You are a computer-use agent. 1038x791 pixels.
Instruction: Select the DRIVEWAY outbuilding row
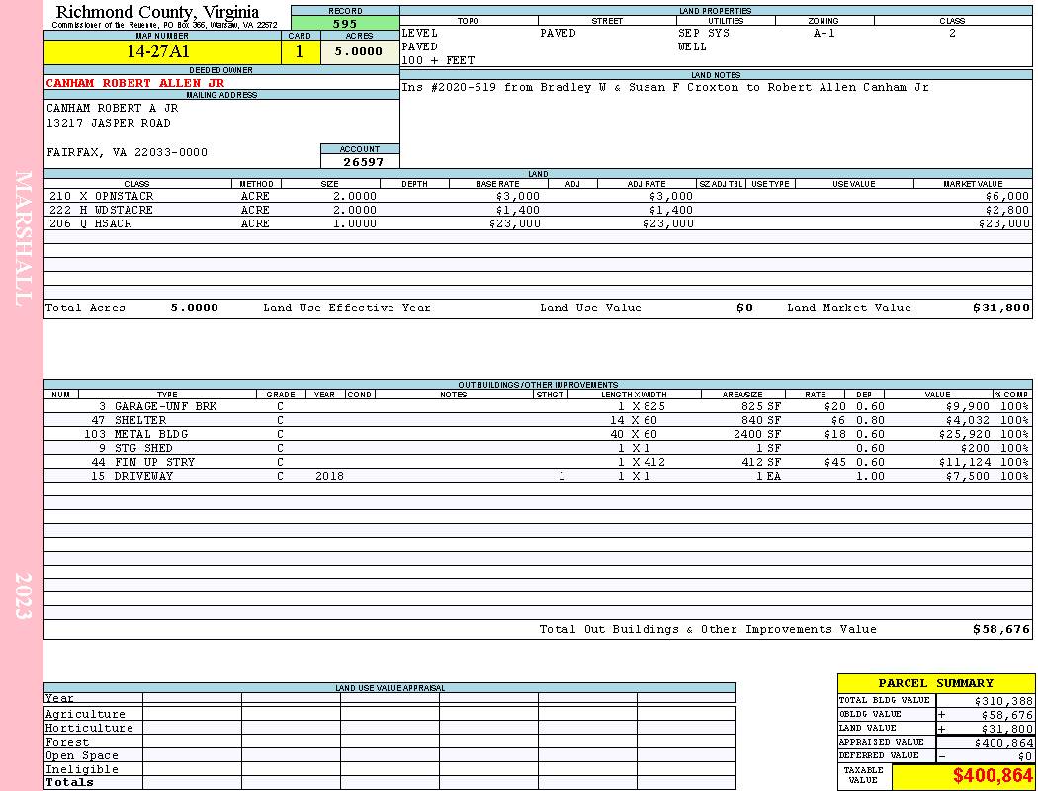[538, 476]
